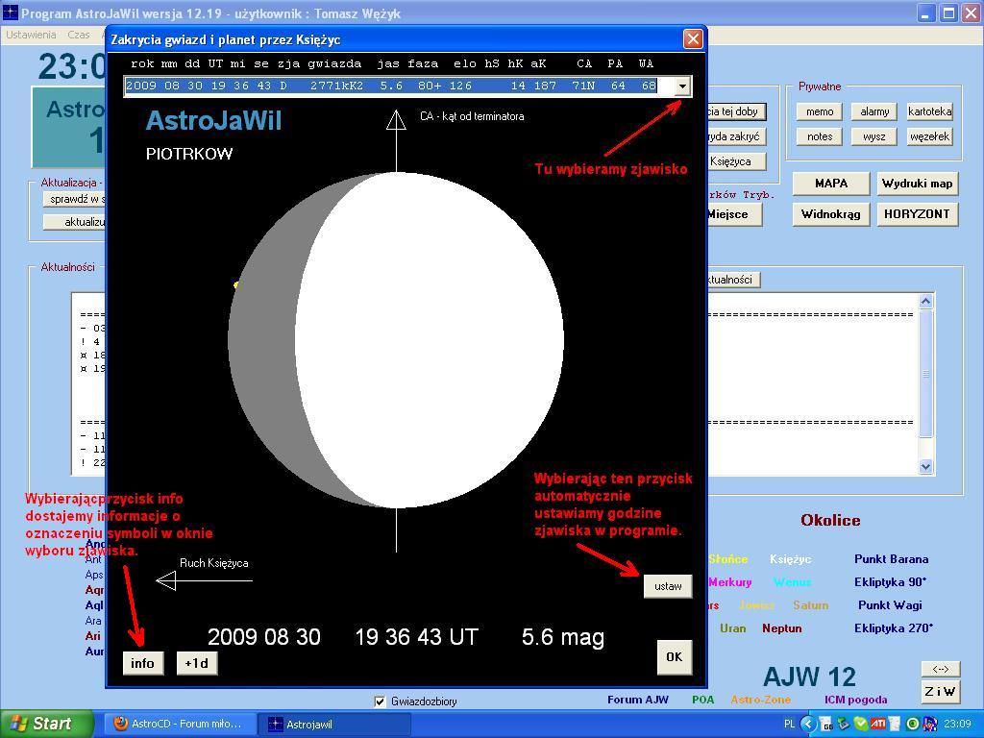The width and height of the screenshot is (984, 738).
Task: Select Słońce in Okolice panel
Action: coord(728,559)
